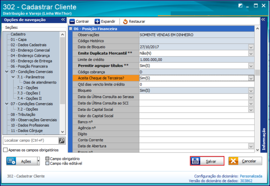Viewport: 270px width, 186px height.
Task: Click the X icon on Cancelar
Action: (x=233, y=161)
